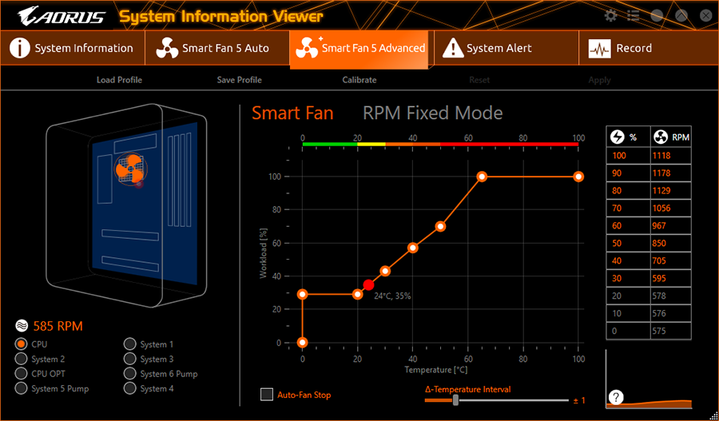Click the curve point at 30°C
719x421 pixels.
click(x=385, y=271)
